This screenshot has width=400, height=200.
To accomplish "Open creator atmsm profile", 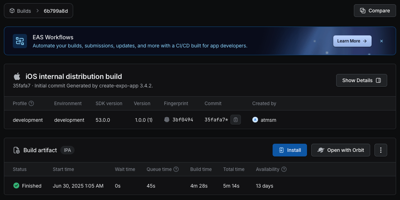I will tap(268, 120).
